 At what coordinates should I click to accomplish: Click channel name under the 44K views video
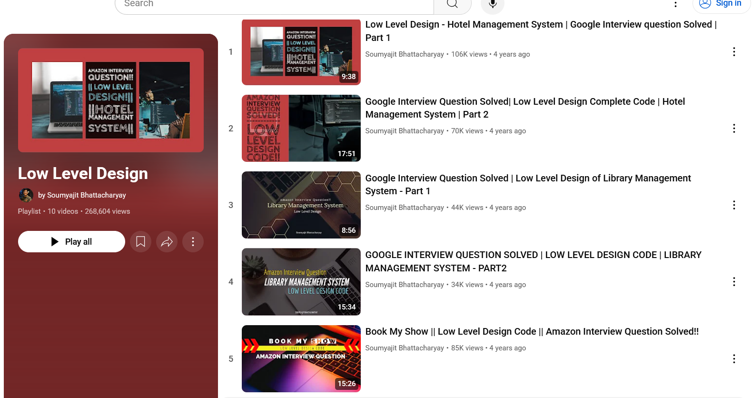tap(405, 208)
